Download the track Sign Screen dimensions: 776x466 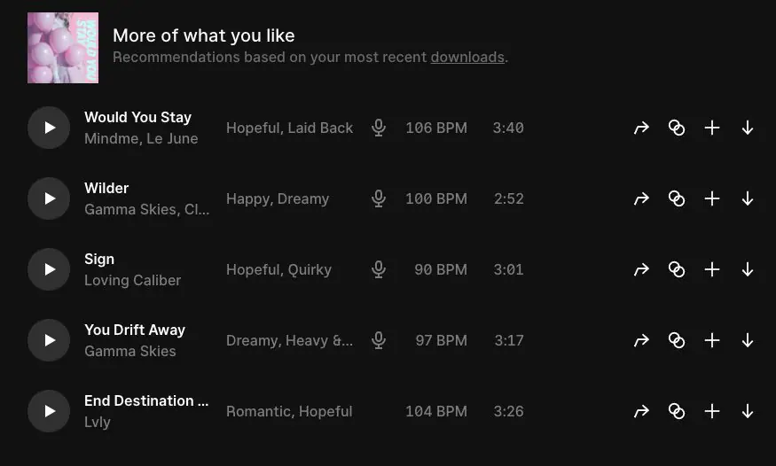pyautogui.click(x=748, y=269)
